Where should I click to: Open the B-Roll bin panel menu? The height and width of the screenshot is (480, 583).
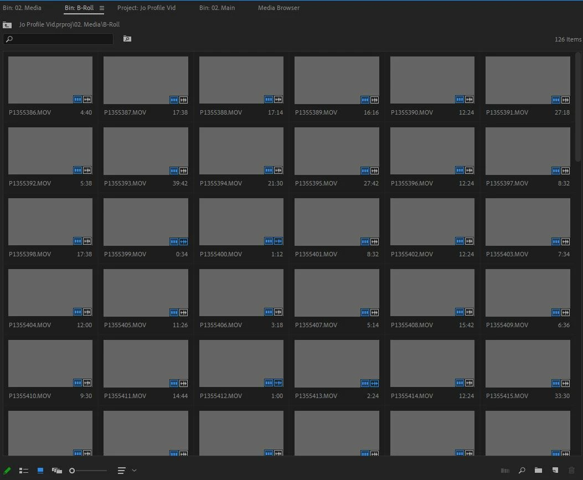pos(101,8)
